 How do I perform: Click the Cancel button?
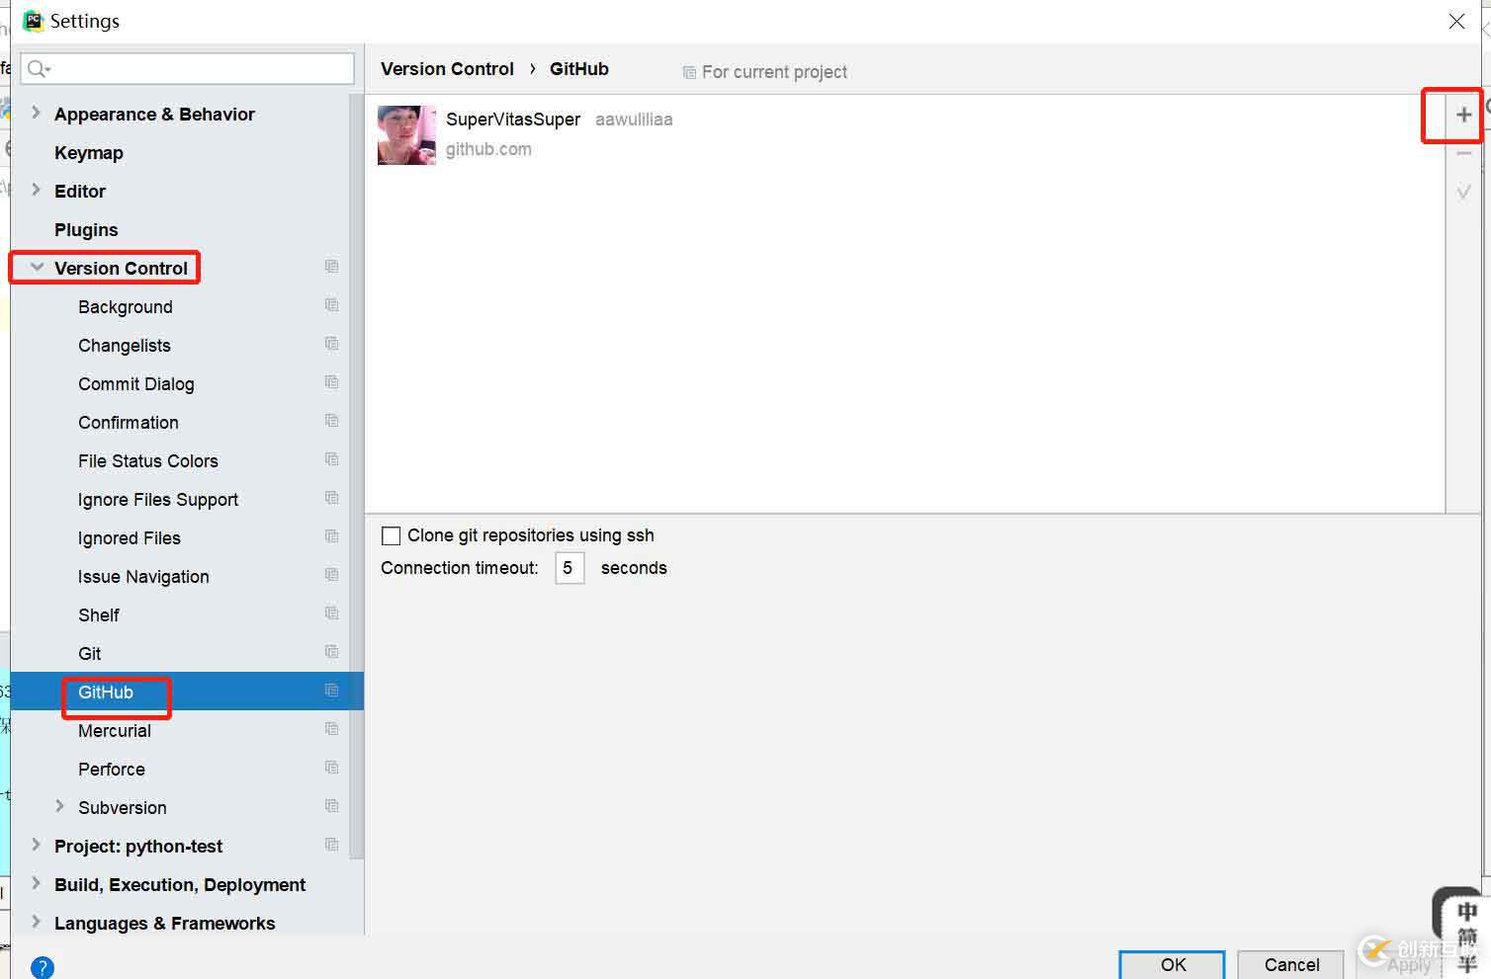pos(1291,965)
